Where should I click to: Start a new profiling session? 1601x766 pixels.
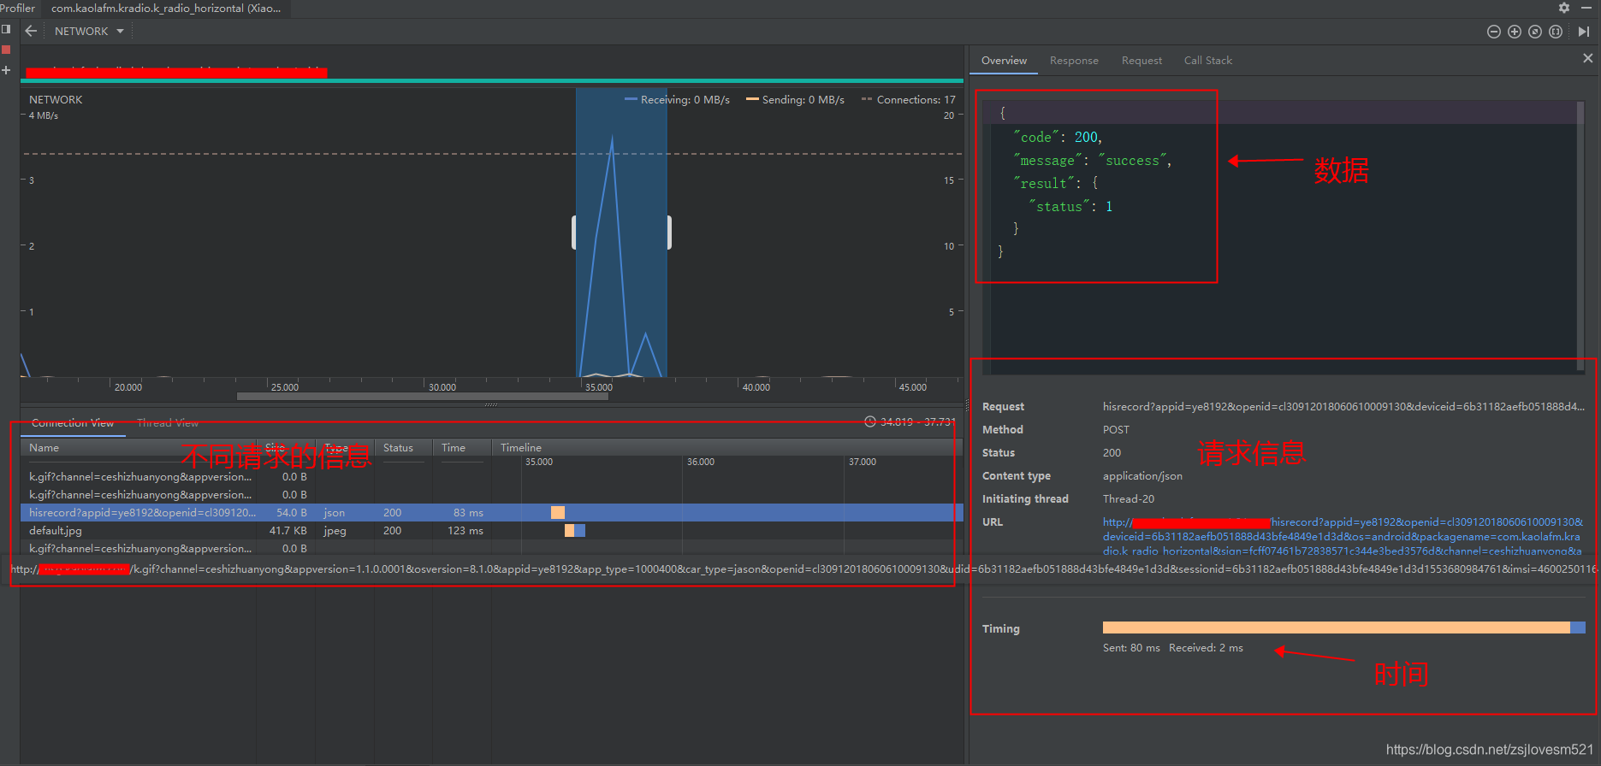pos(6,70)
